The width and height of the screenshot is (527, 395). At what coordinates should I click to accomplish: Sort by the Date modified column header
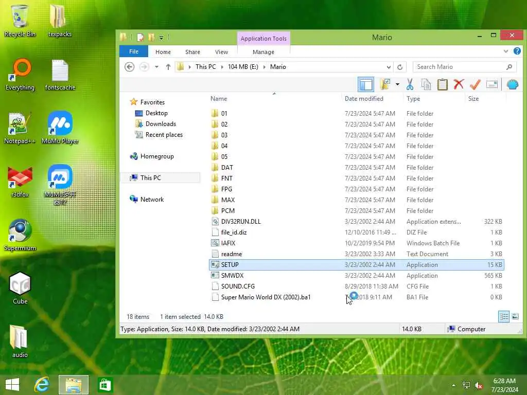373,99
